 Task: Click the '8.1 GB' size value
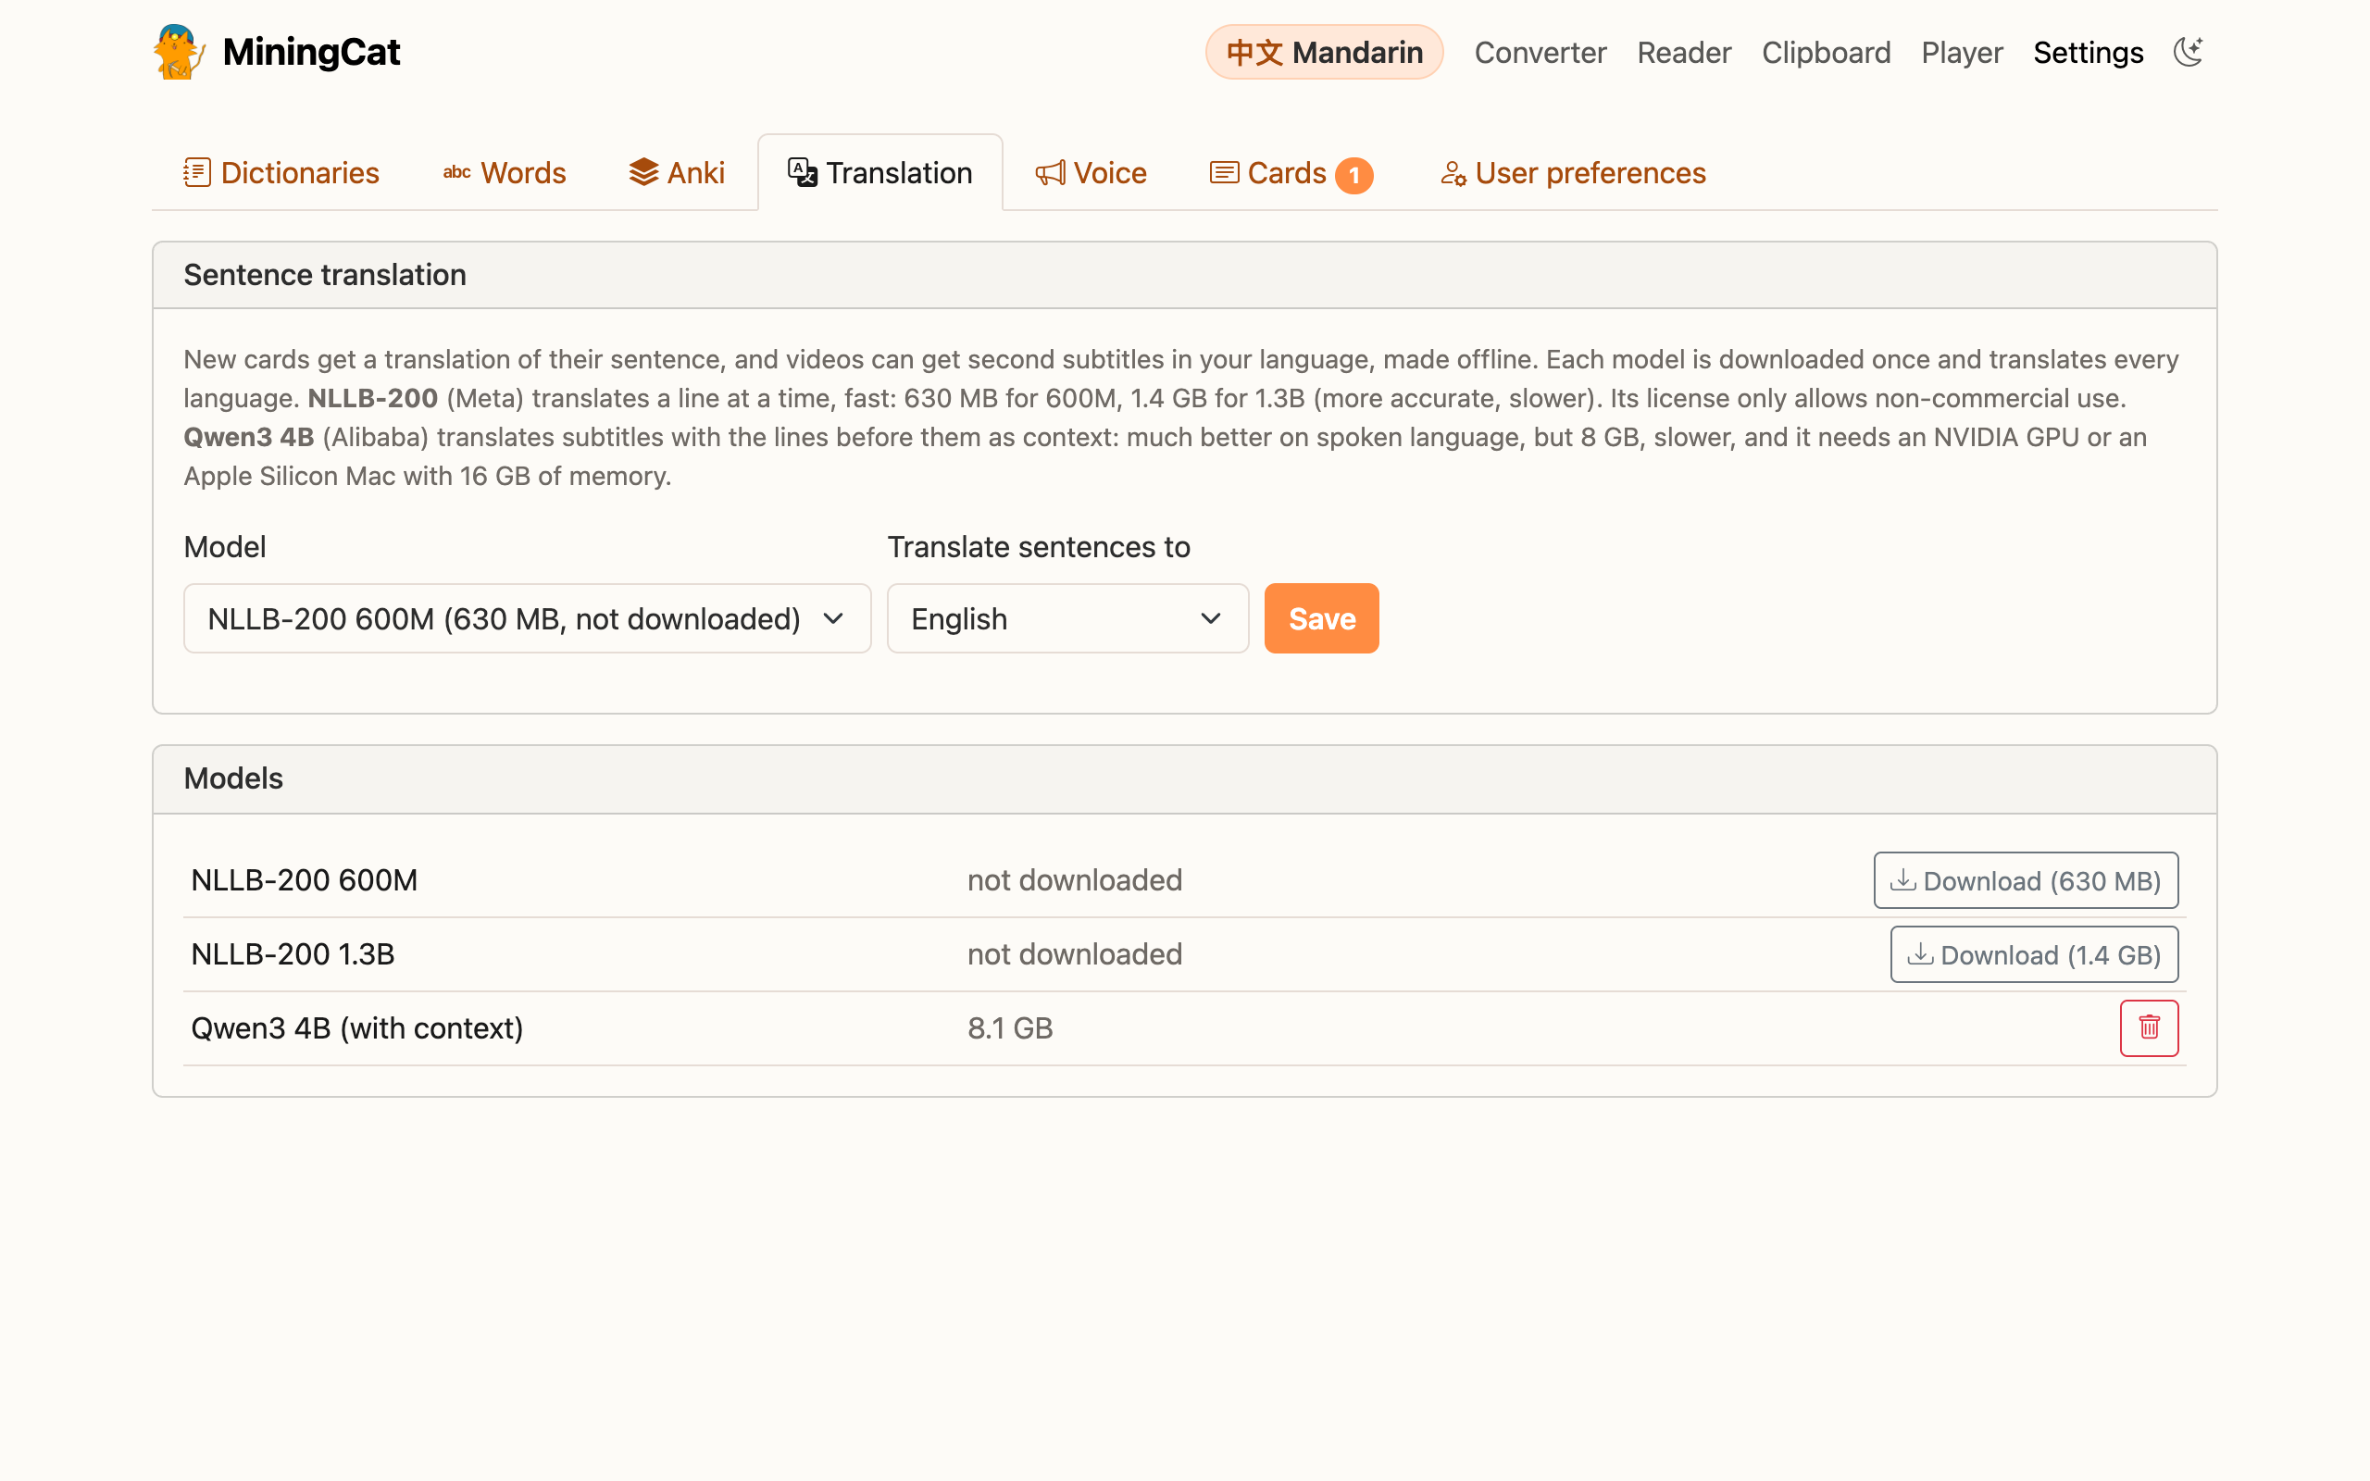(1010, 1027)
